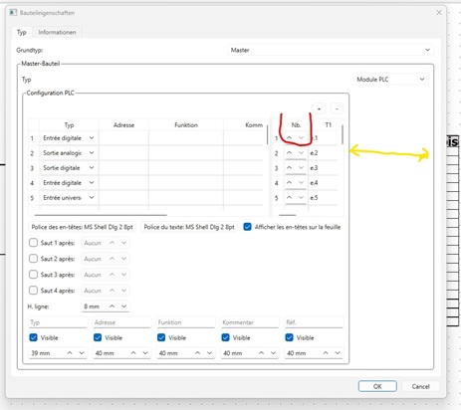Open the Module PLC type dropdown
The image size is (461, 410).
(390, 80)
